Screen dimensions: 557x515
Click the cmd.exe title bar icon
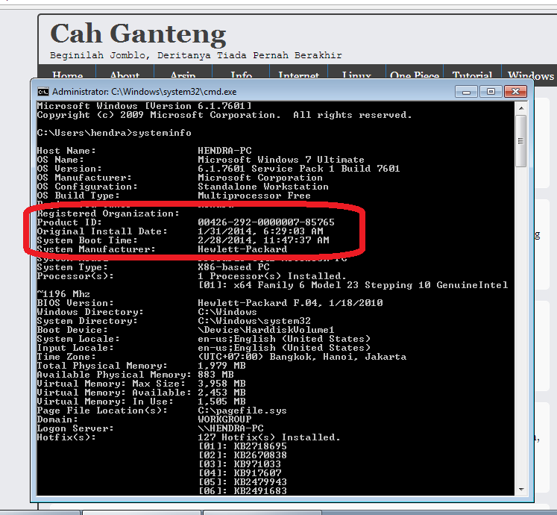43,92
